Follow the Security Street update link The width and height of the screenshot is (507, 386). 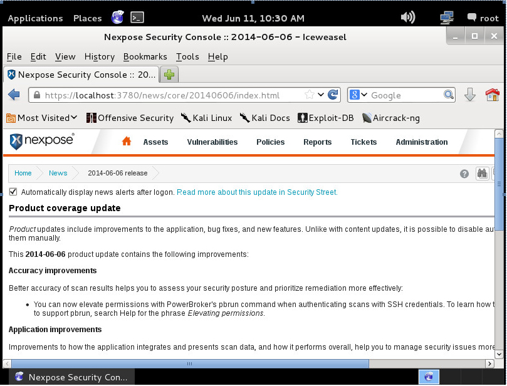257,192
